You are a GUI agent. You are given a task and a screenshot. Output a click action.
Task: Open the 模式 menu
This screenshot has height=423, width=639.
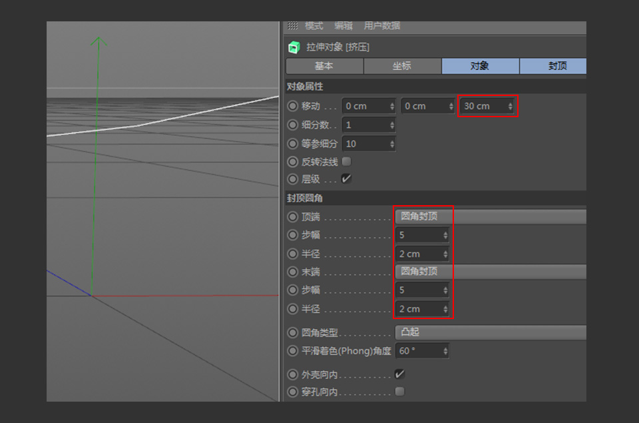click(314, 26)
